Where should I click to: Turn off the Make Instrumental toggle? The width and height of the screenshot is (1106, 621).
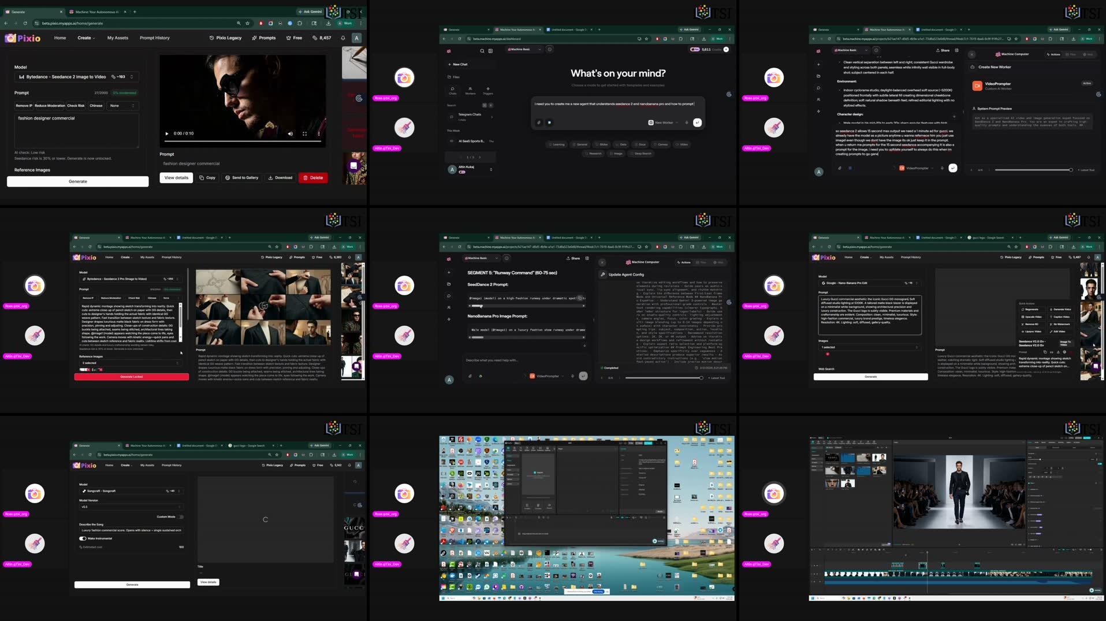pos(83,538)
